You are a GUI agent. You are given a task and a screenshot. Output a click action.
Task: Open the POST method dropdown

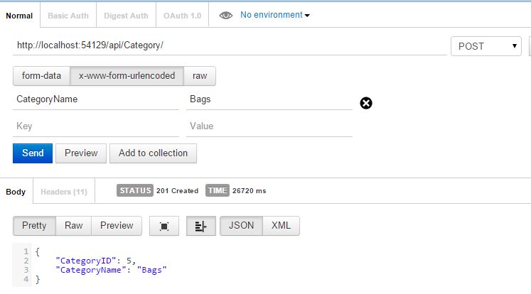coord(486,46)
